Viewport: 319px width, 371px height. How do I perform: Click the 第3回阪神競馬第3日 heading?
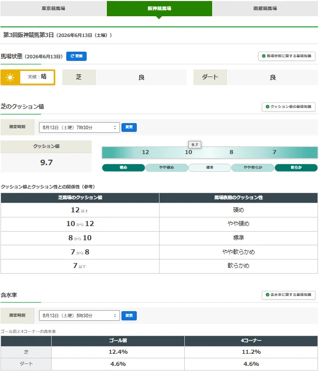point(28,35)
